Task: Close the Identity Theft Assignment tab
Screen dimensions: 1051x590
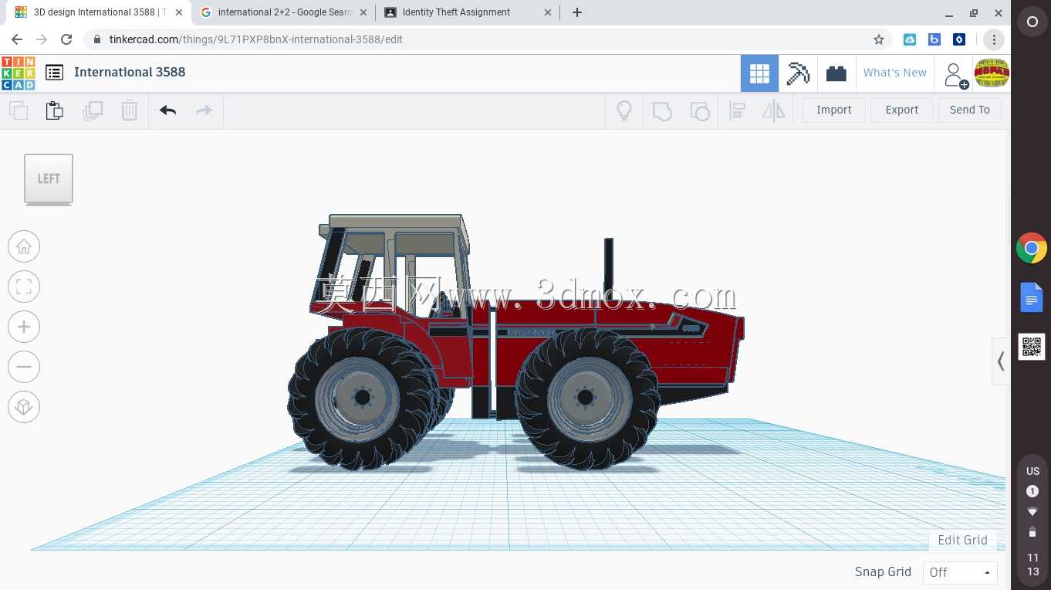Action: tap(548, 12)
